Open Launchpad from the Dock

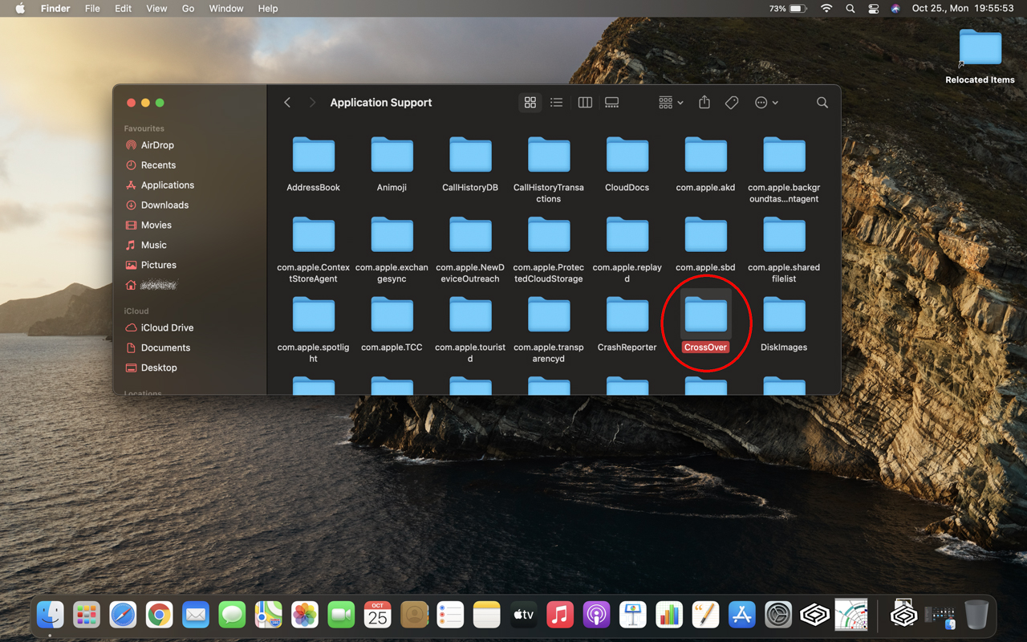[x=87, y=616]
